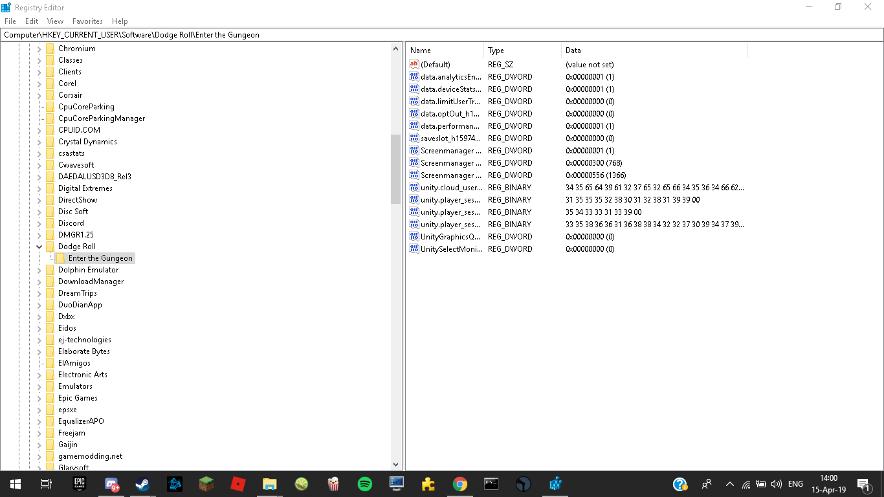Click the Chromium folder icon

pyautogui.click(x=50, y=49)
